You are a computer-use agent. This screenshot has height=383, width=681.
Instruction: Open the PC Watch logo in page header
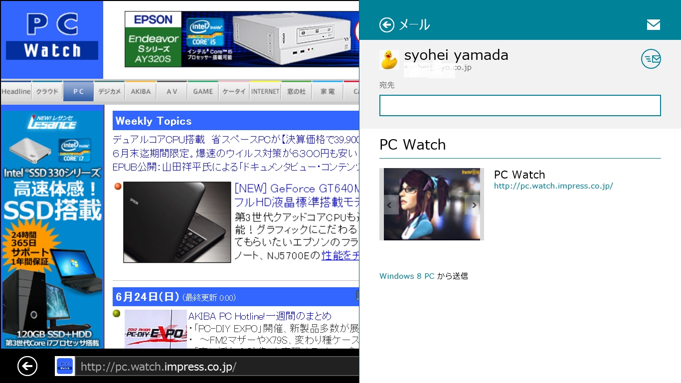click(x=52, y=39)
